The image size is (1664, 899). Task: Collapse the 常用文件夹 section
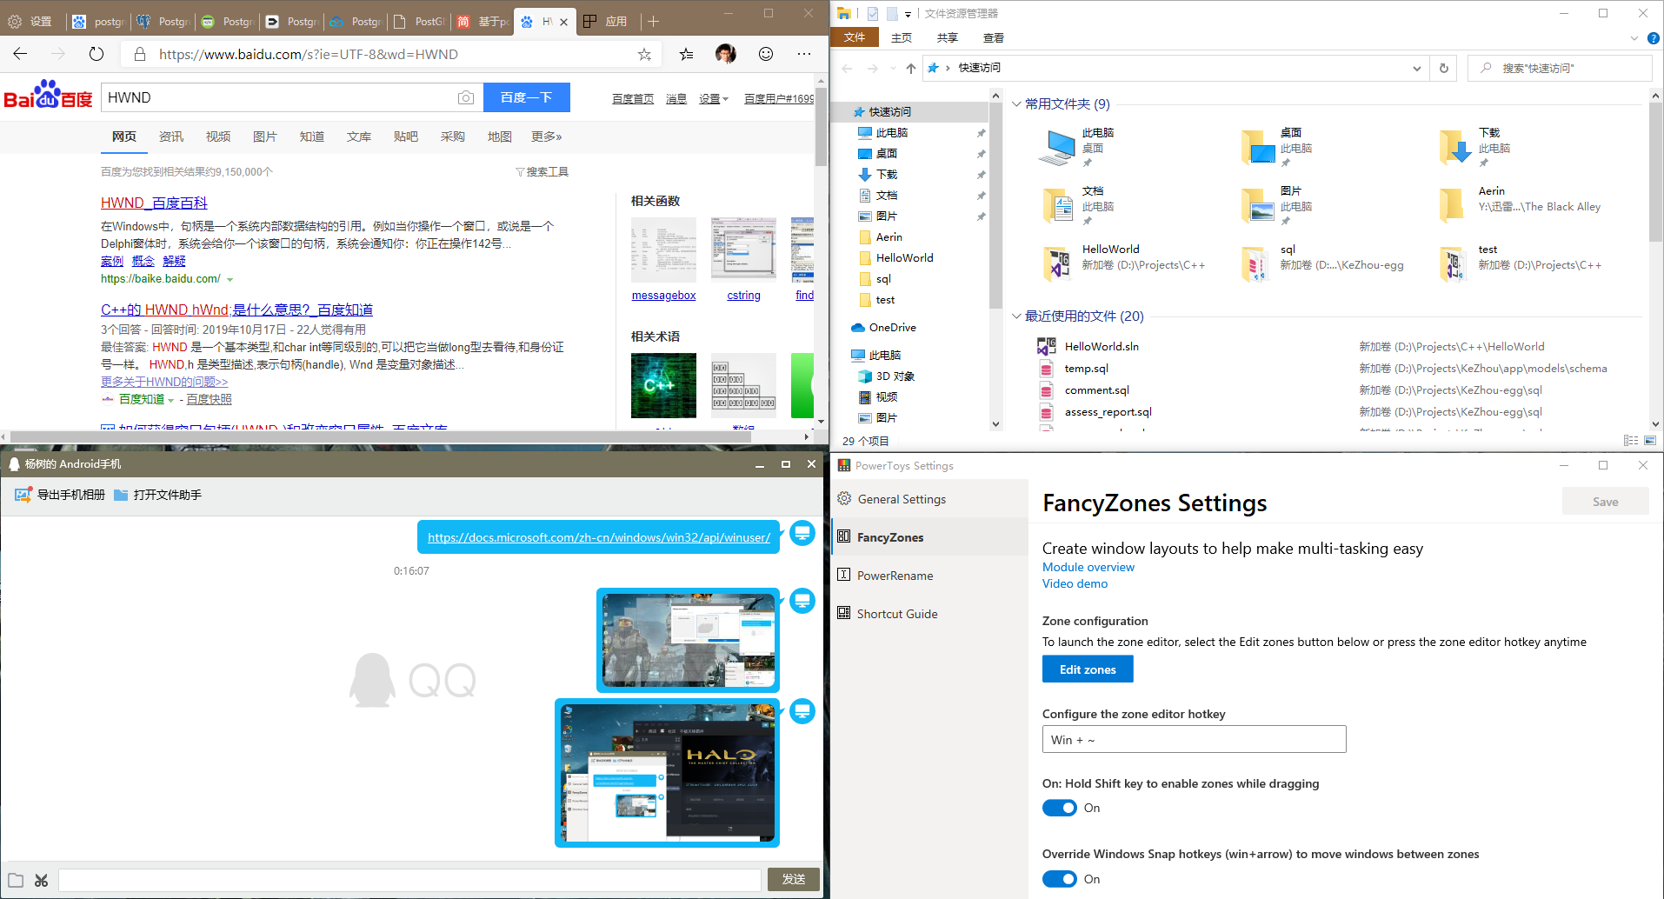click(1016, 103)
